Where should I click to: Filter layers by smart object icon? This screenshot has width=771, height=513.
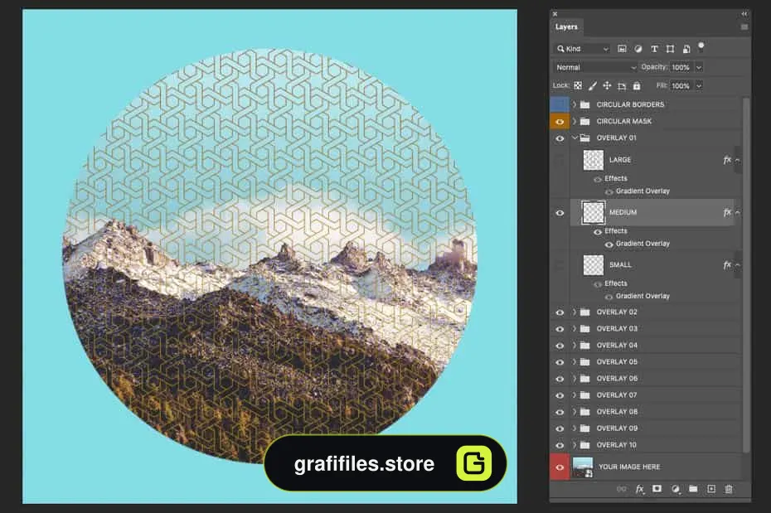(686, 49)
